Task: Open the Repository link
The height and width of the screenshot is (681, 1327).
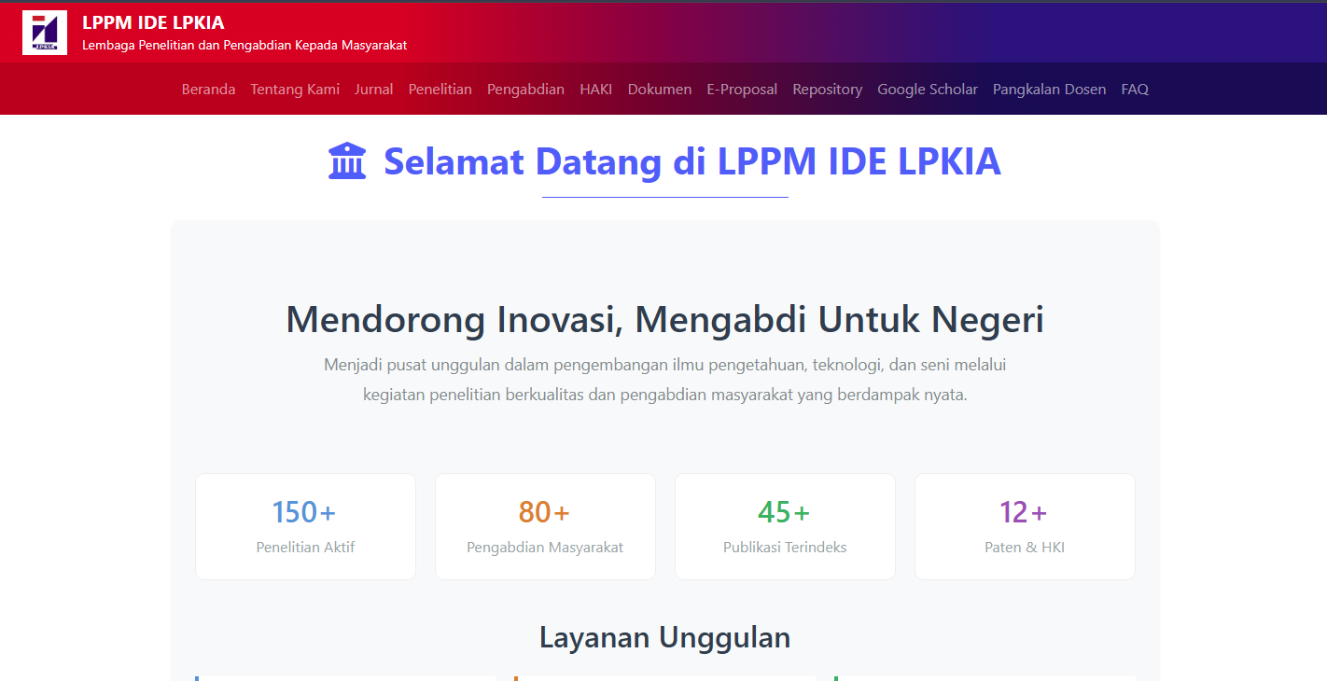Action: (x=828, y=90)
